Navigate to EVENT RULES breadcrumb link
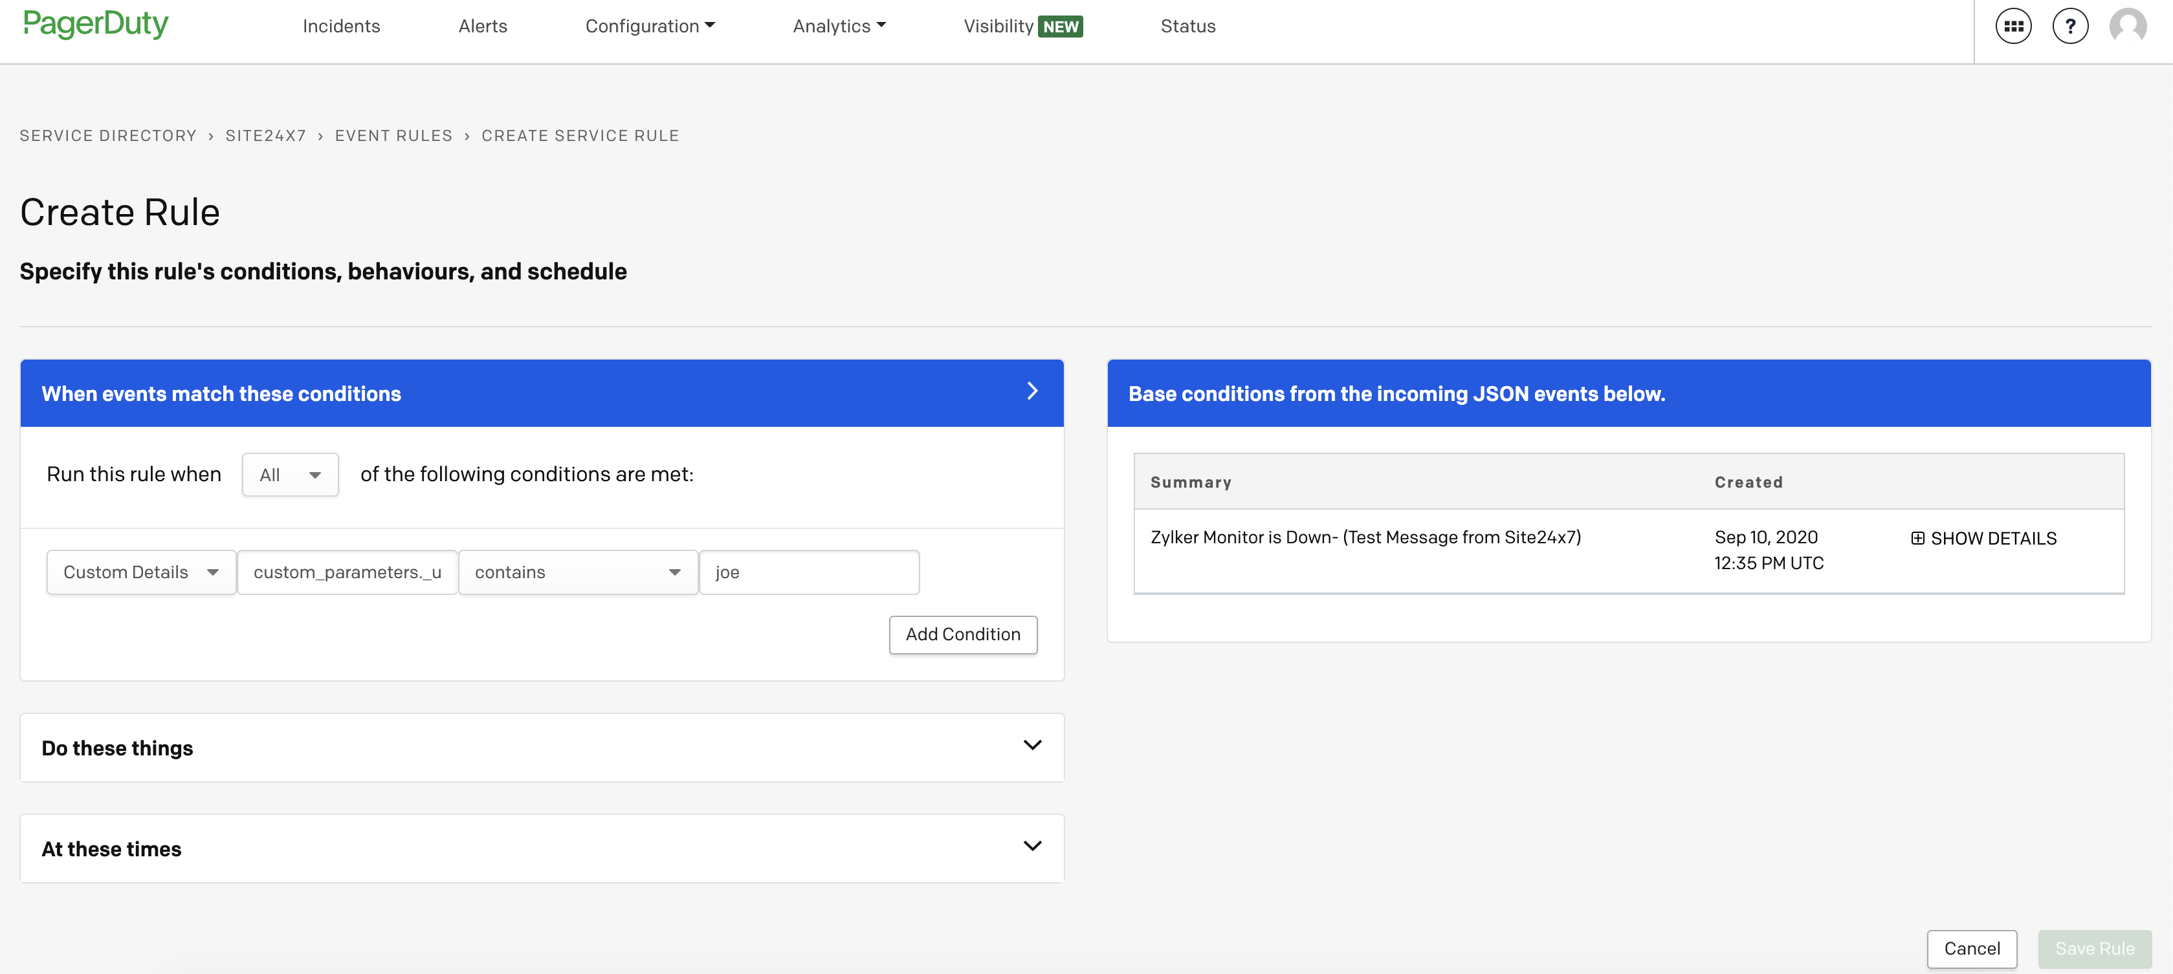2173x974 pixels. [393, 135]
